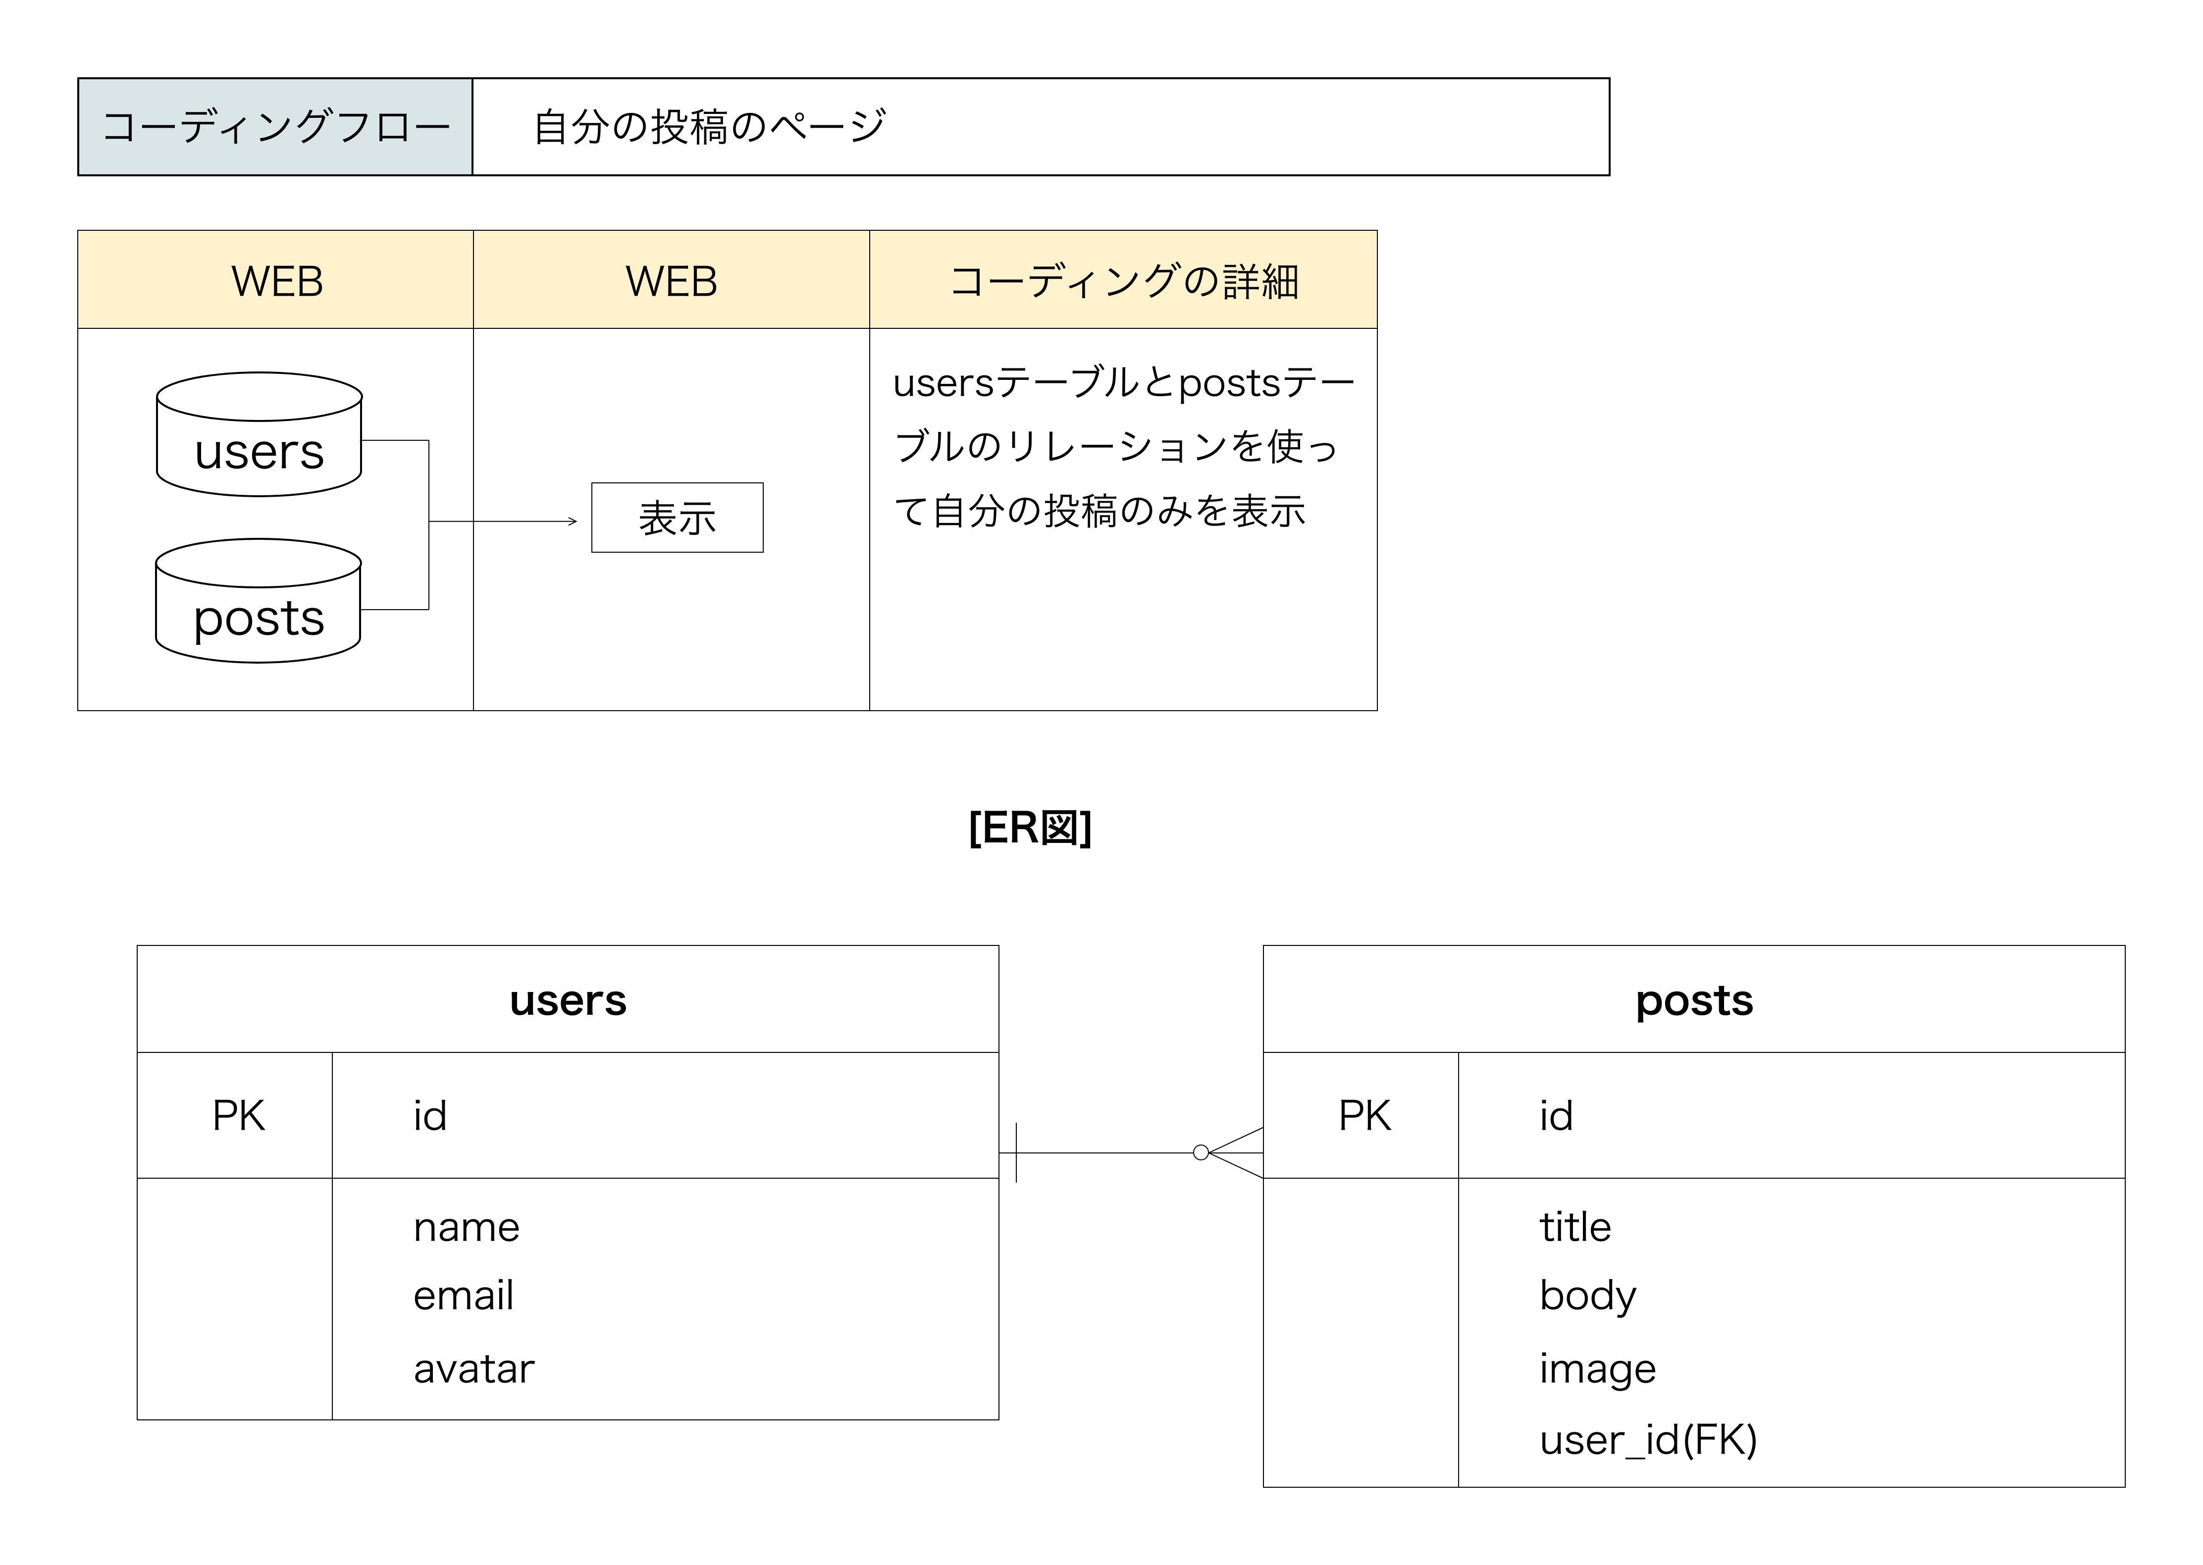Click the description text about リレーション
2203x1565 pixels.
tap(1118, 447)
